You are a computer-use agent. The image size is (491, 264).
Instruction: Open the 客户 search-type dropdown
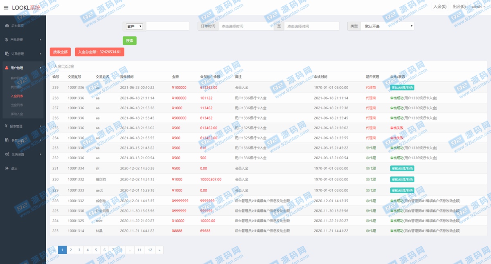click(x=135, y=26)
